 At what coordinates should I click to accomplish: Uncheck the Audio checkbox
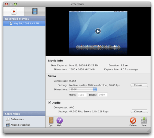tap(50, 102)
